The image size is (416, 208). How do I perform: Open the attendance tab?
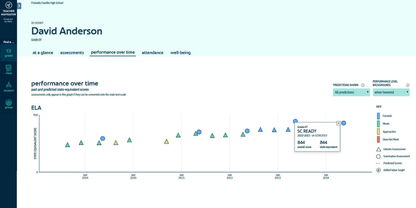[x=153, y=53]
